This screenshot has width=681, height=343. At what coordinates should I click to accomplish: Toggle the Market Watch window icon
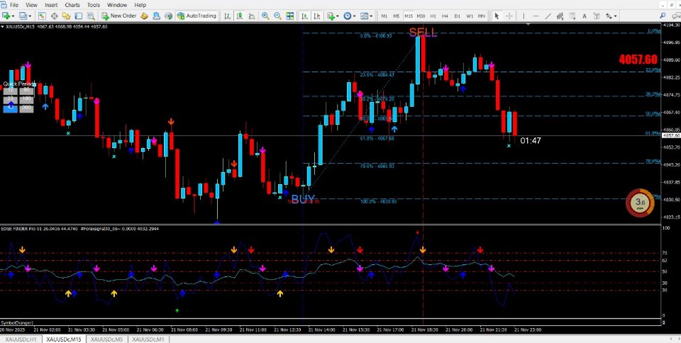pos(42,16)
